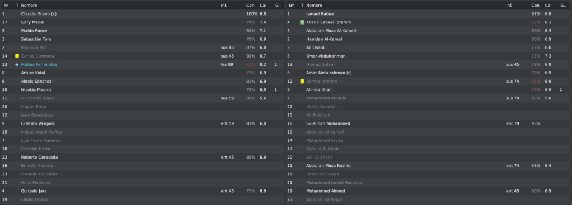572x205 pixels.
Task: Sort left table by Nombre column
Action: tap(29, 6)
